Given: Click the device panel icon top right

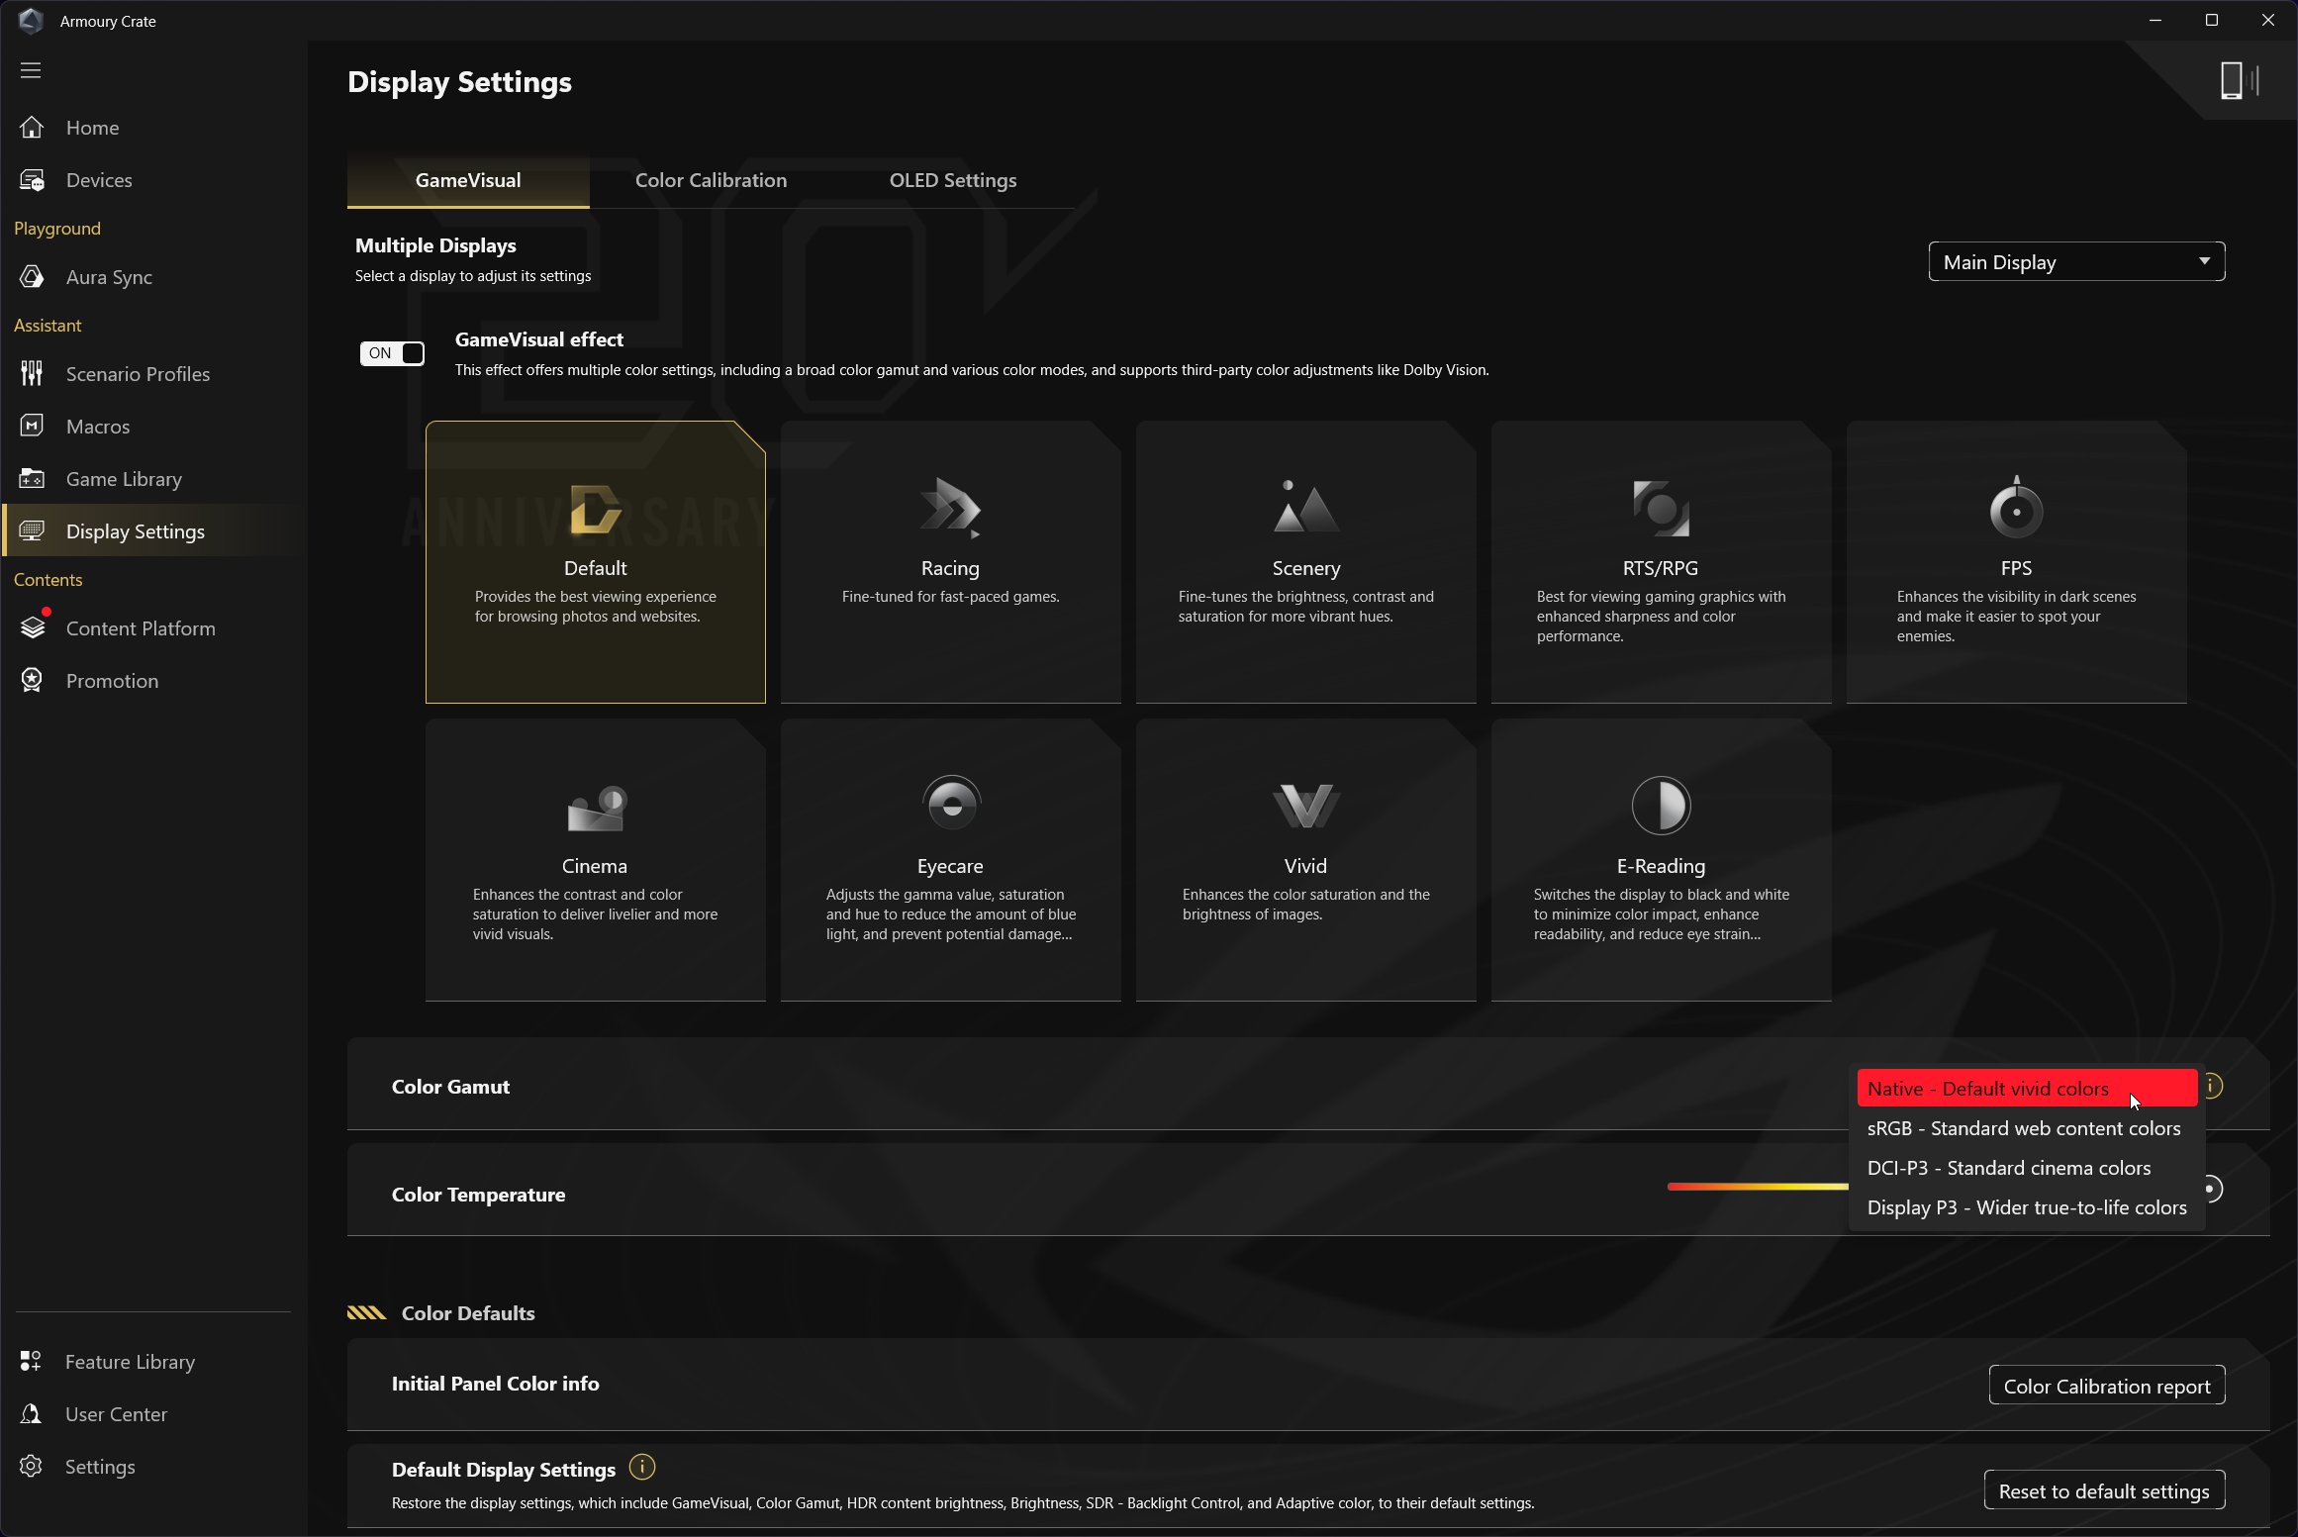Looking at the screenshot, I should click(x=2239, y=80).
